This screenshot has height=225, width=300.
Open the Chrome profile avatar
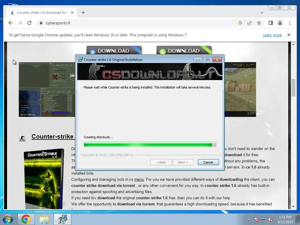coord(280,23)
